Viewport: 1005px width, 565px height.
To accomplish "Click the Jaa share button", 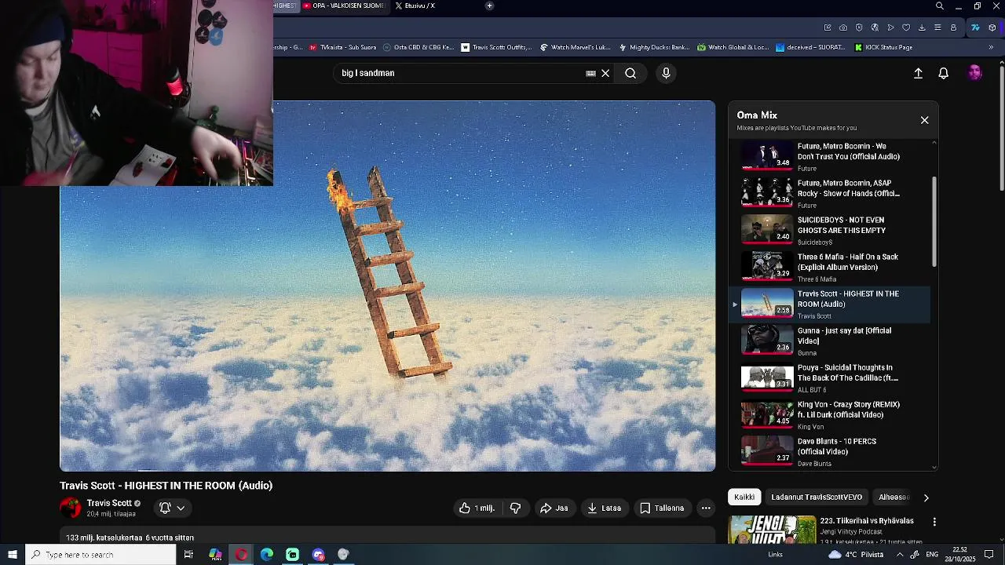I will (554, 508).
